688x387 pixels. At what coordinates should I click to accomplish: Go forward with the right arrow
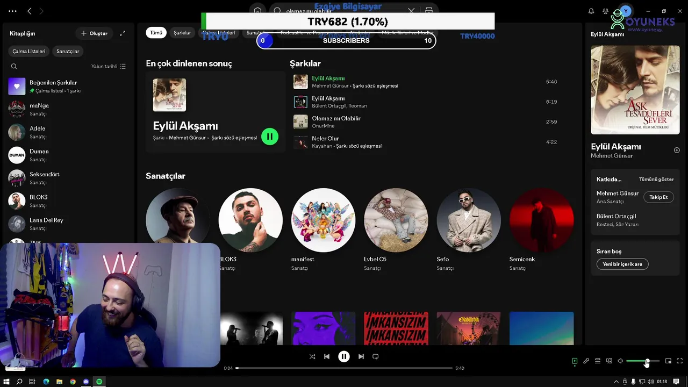(41, 11)
